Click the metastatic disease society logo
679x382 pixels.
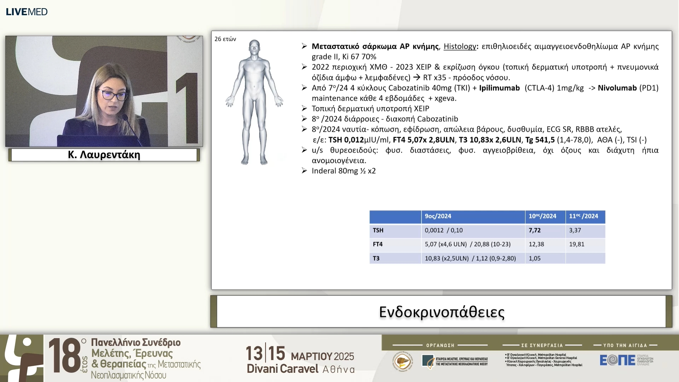coord(455,361)
